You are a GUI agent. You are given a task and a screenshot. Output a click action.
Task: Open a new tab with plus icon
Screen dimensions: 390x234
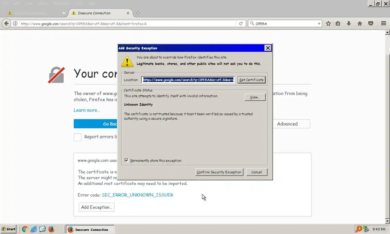click(138, 13)
